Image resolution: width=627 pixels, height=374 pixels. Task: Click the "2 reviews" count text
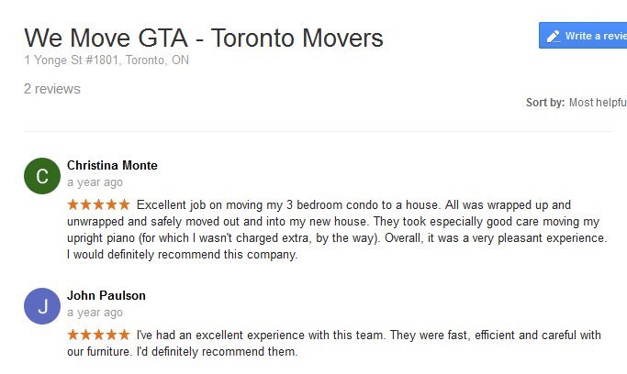[x=52, y=89]
